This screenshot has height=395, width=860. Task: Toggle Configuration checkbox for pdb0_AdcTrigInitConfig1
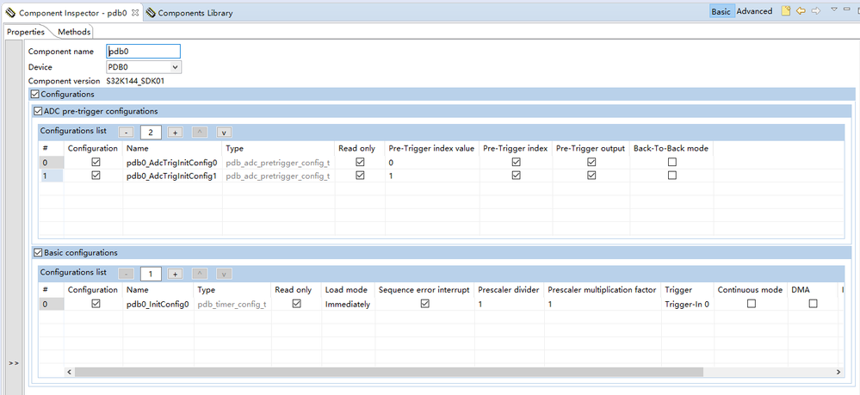point(96,176)
